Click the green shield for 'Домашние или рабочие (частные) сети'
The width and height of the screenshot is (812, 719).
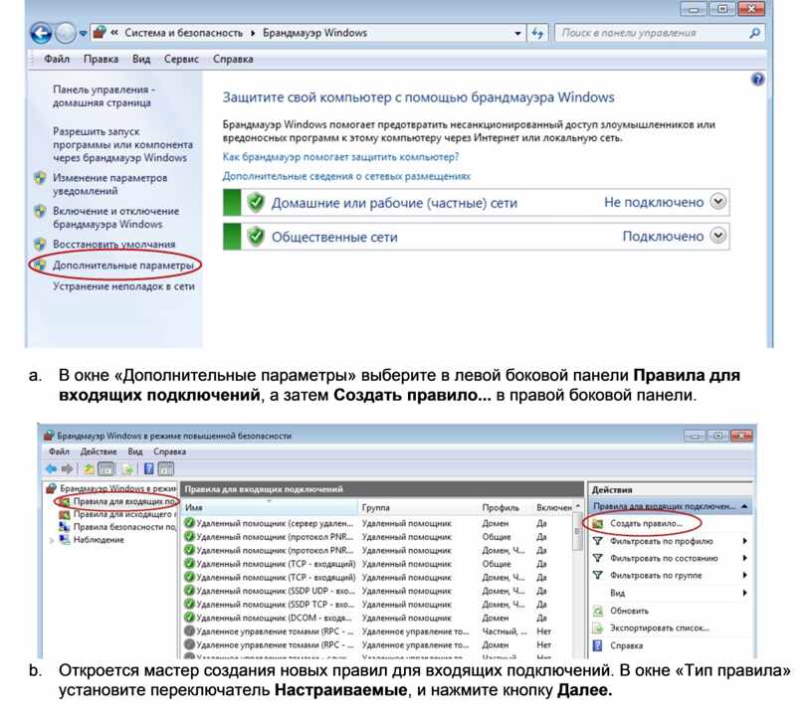pyautogui.click(x=256, y=202)
